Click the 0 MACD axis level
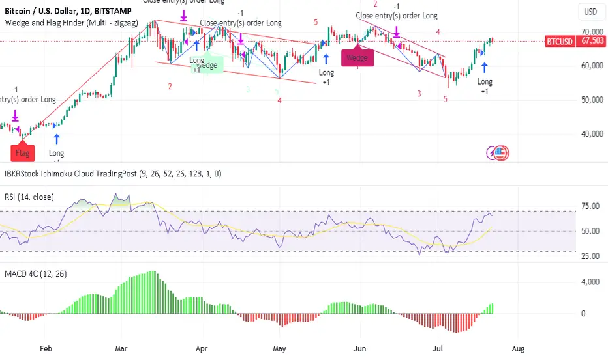The height and width of the screenshot is (358, 608). (583, 314)
